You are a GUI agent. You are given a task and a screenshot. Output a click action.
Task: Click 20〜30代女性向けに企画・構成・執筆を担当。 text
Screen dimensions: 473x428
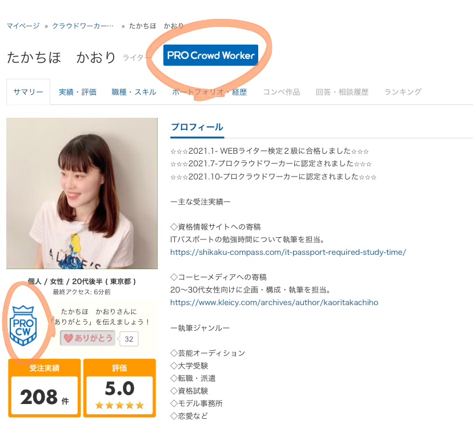(x=250, y=290)
